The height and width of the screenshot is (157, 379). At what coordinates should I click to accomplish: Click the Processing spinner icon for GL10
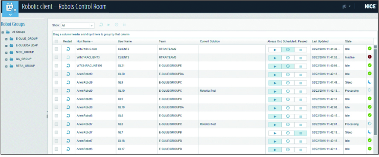(x=370, y=90)
